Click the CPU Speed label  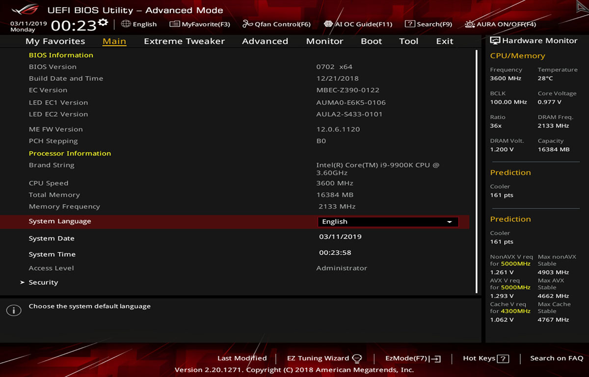pos(49,183)
